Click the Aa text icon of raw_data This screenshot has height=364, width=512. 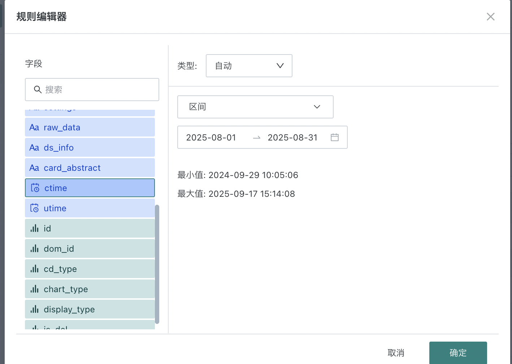34,127
